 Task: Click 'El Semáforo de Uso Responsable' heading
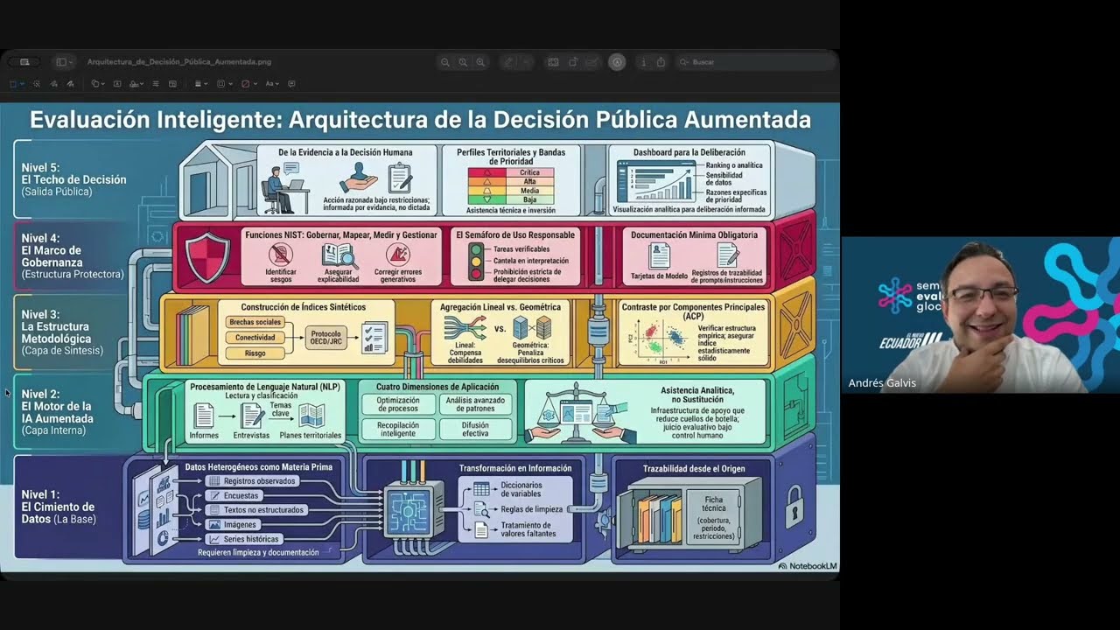tap(515, 234)
